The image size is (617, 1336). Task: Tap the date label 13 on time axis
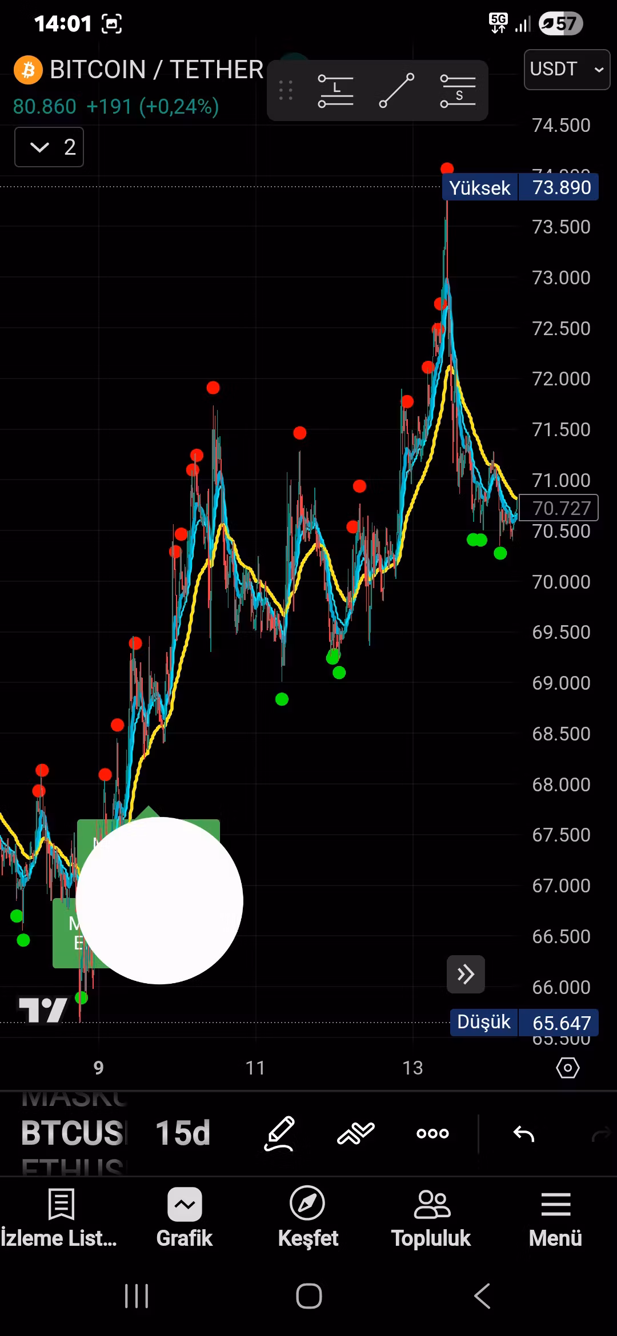click(412, 1068)
